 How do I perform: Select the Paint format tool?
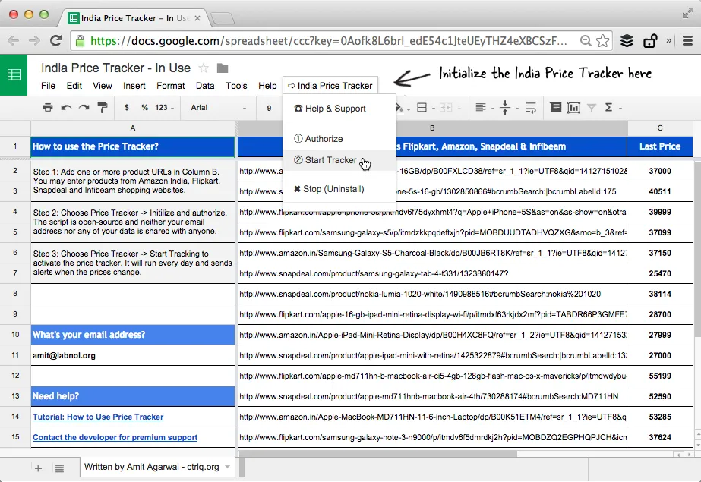coord(102,107)
